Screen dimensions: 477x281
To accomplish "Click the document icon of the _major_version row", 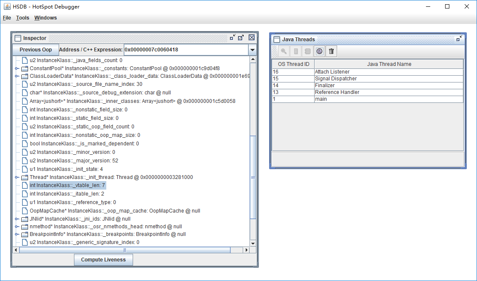I will click(x=25, y=161).
